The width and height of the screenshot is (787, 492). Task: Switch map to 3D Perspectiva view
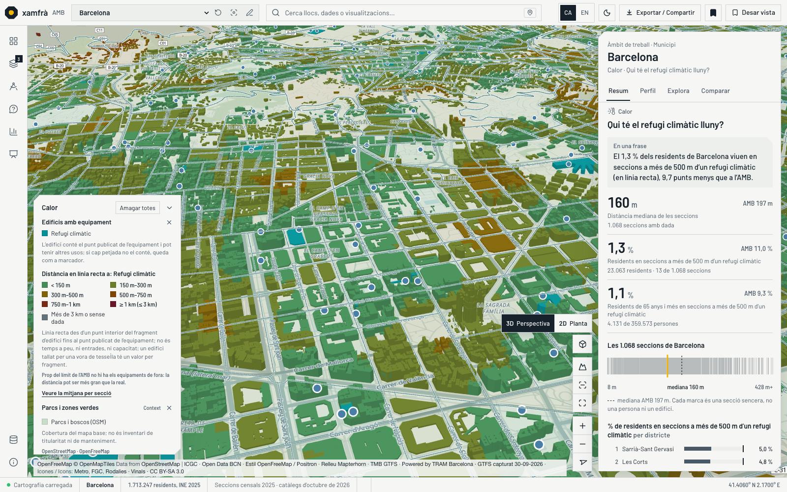[528, 324]
